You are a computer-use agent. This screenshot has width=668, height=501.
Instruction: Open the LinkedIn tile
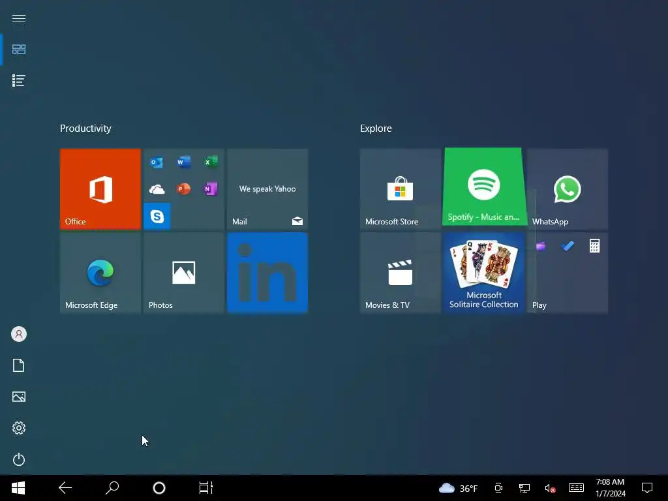(x=267, y=273)
